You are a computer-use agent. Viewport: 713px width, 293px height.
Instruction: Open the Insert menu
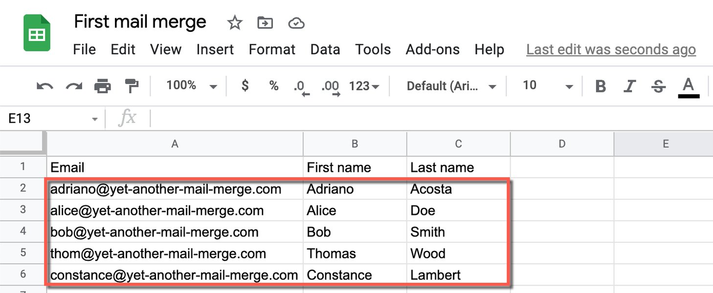215,49
